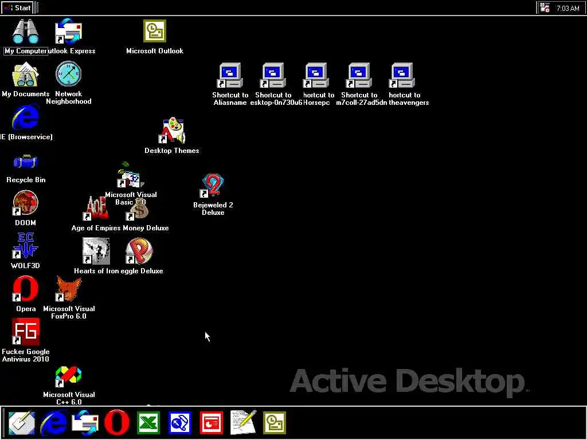The height and width of the screenshot is (440, 587).
Task: Click Show Desktop in the bottom toolbar
Action: (22, 423)
